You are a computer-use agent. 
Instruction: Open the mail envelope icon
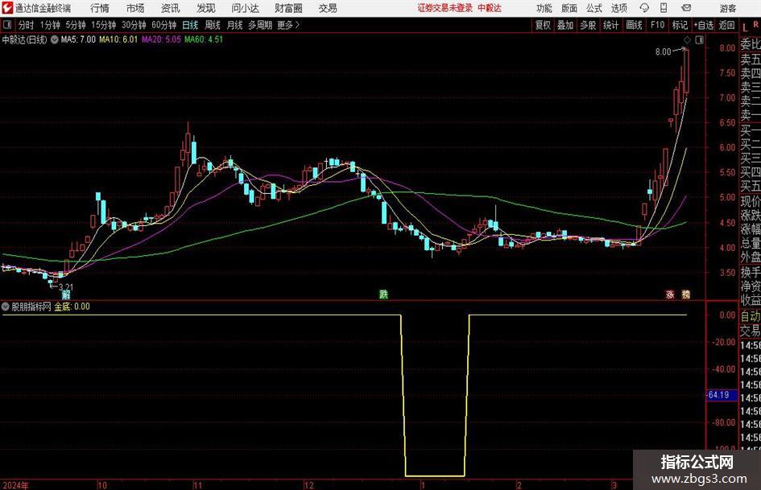pyautogui.click(x=686, y=8)
